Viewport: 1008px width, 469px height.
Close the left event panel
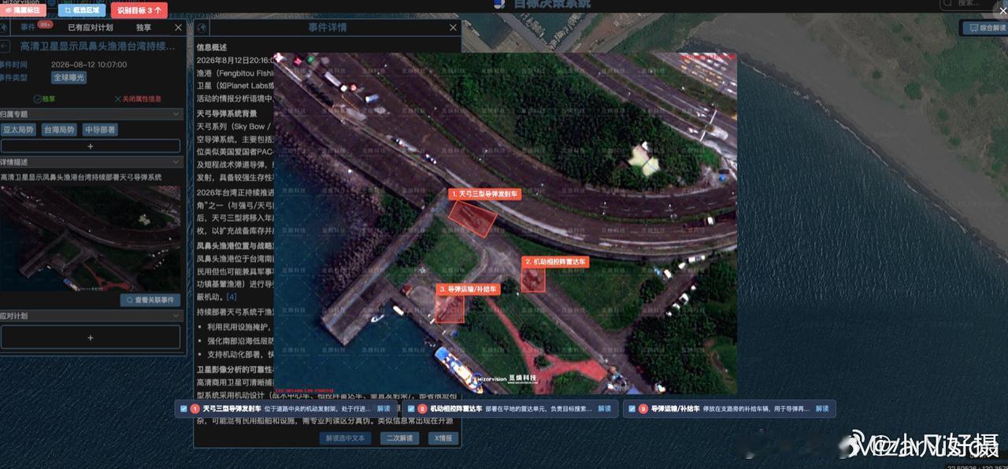[x=178, y=28]
